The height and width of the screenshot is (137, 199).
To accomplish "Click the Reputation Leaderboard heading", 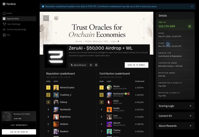I will [60, 74].
